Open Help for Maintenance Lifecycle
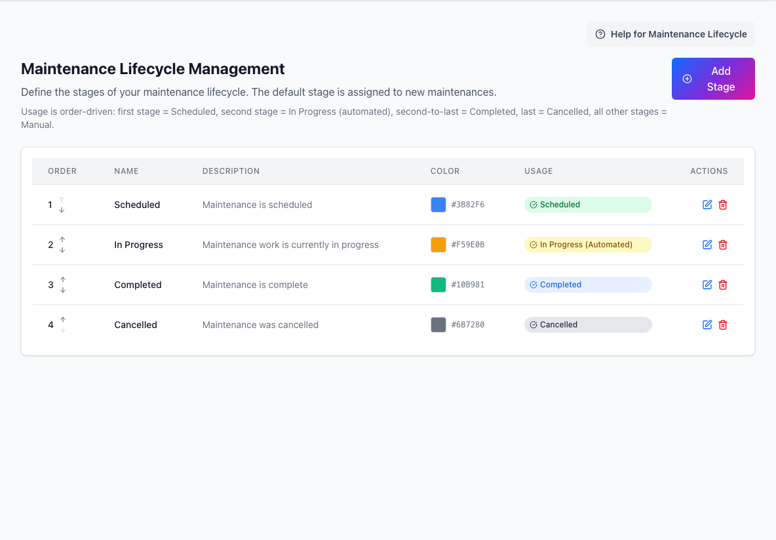This screenshot has height=540, width=776. pyautogui.click(x=671, y=34)
